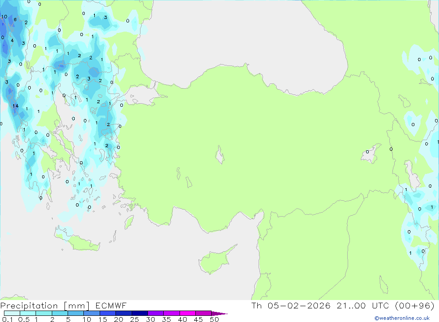
Task: Pick the 40–45 mm magenta legend swatch
Action: tap(187, 313)
